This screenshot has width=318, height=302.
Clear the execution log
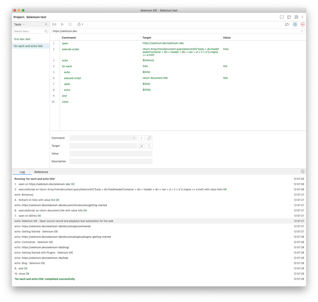(303, 171)
